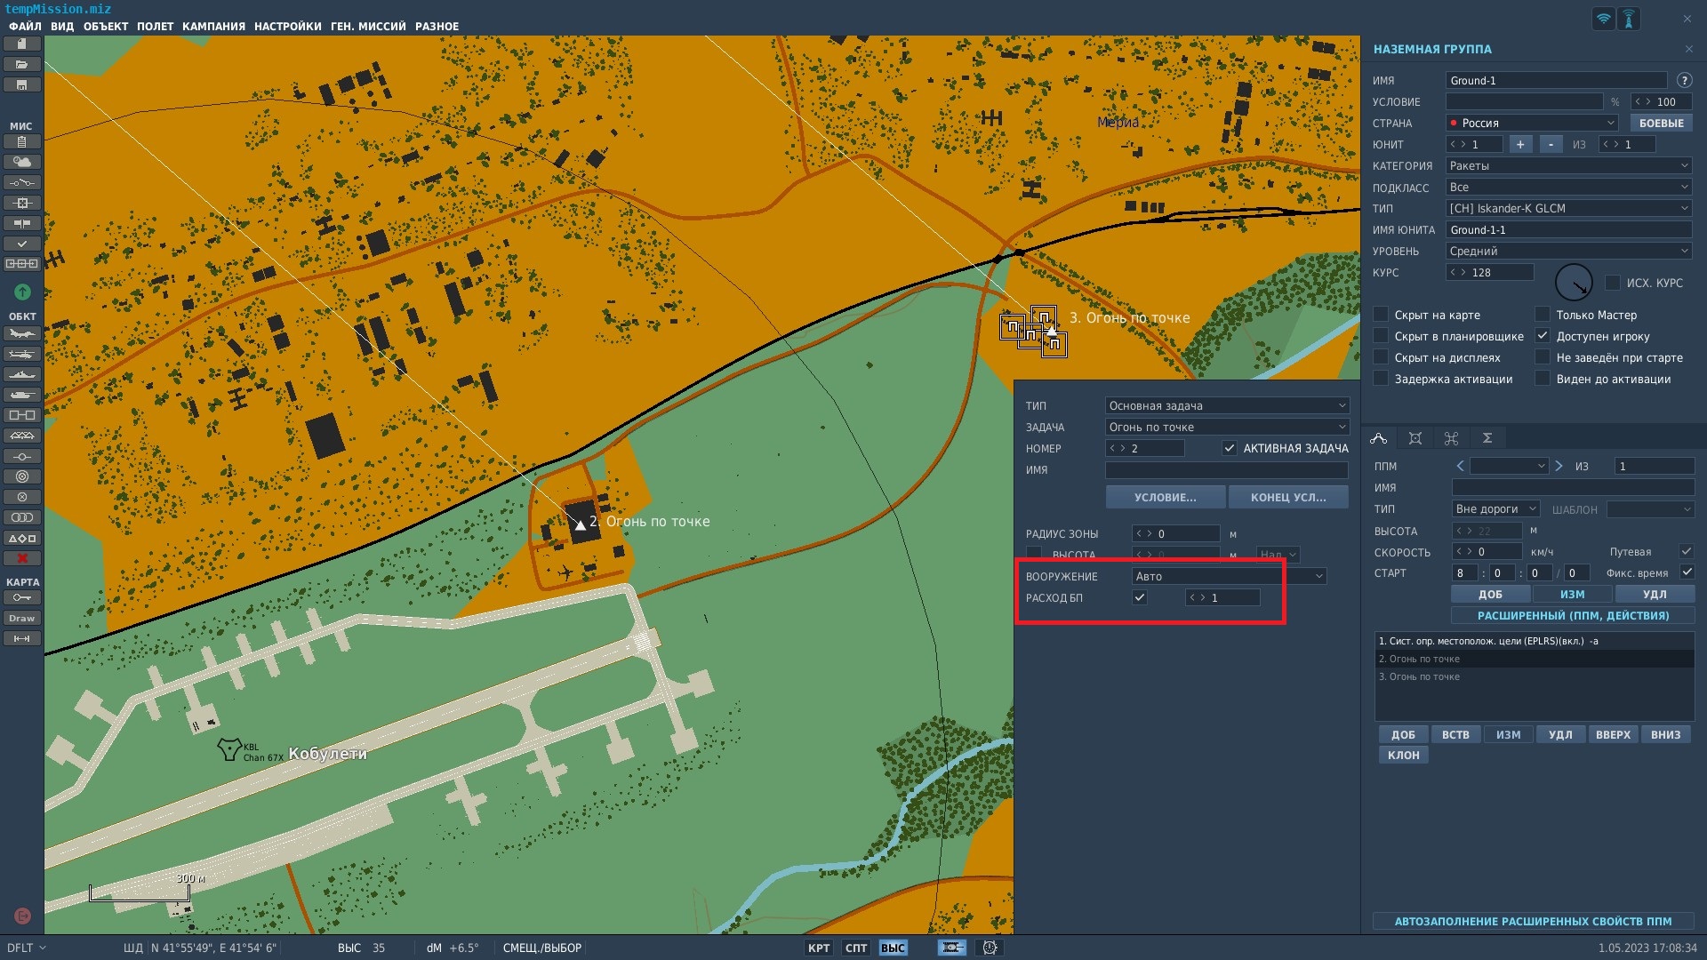Uncheck the Доступен игроку checkbox
1707x960 pixels.
click(1543, 336)
